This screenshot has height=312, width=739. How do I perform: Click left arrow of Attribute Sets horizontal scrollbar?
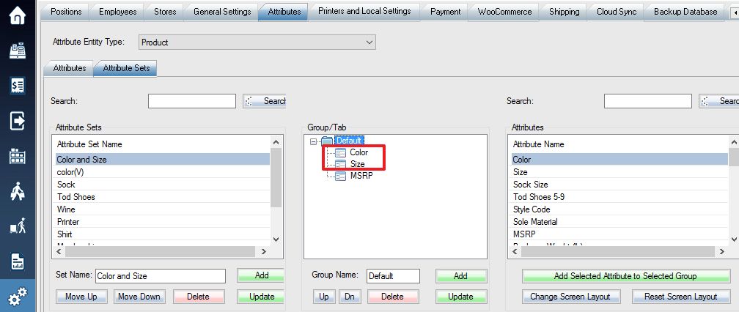click(59, 252)
